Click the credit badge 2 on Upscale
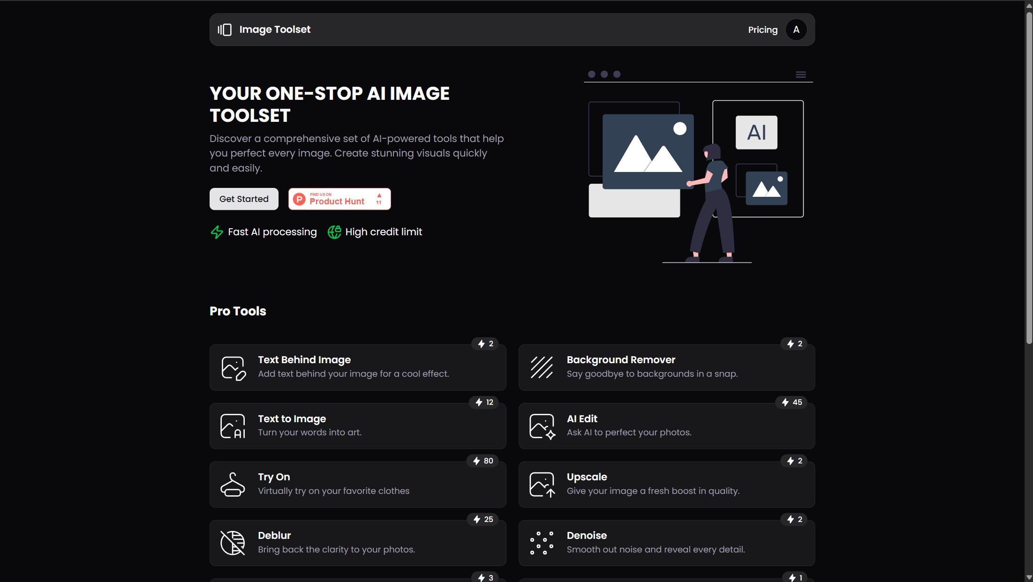This screenshot has height=582, width=1033. pos(794,461)
